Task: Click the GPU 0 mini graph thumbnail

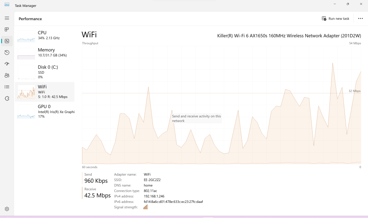Action: coord(26,112)
